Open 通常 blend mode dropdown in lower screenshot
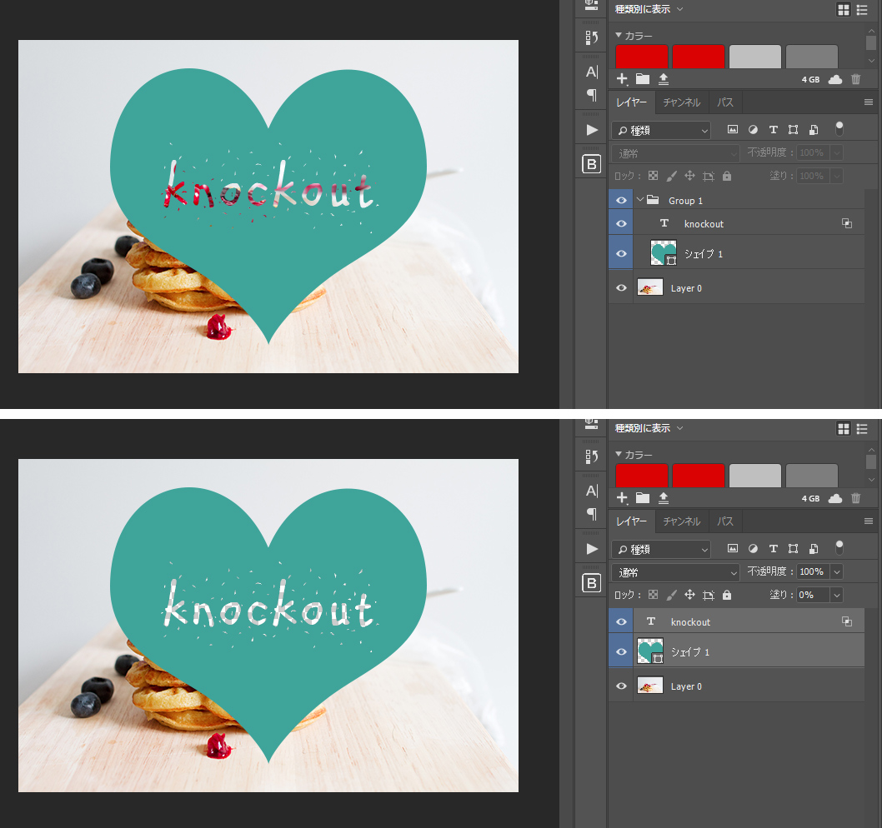The width and height of the screenshot is (882, 828). point(675,572)
